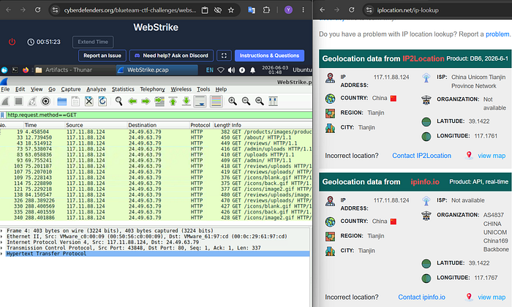Toggle packet colorization rules

click(216, 102)
